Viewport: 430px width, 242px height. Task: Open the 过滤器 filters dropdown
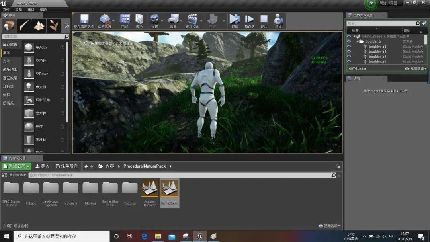pyautogui.click(x=18, y=175)
